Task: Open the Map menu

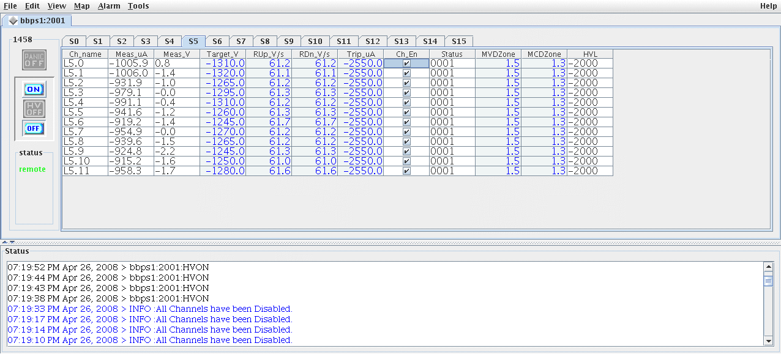Action: click(82, 6)
